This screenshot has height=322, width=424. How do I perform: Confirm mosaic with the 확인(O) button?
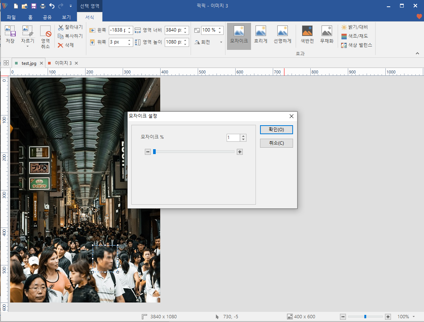pos(277,130)
